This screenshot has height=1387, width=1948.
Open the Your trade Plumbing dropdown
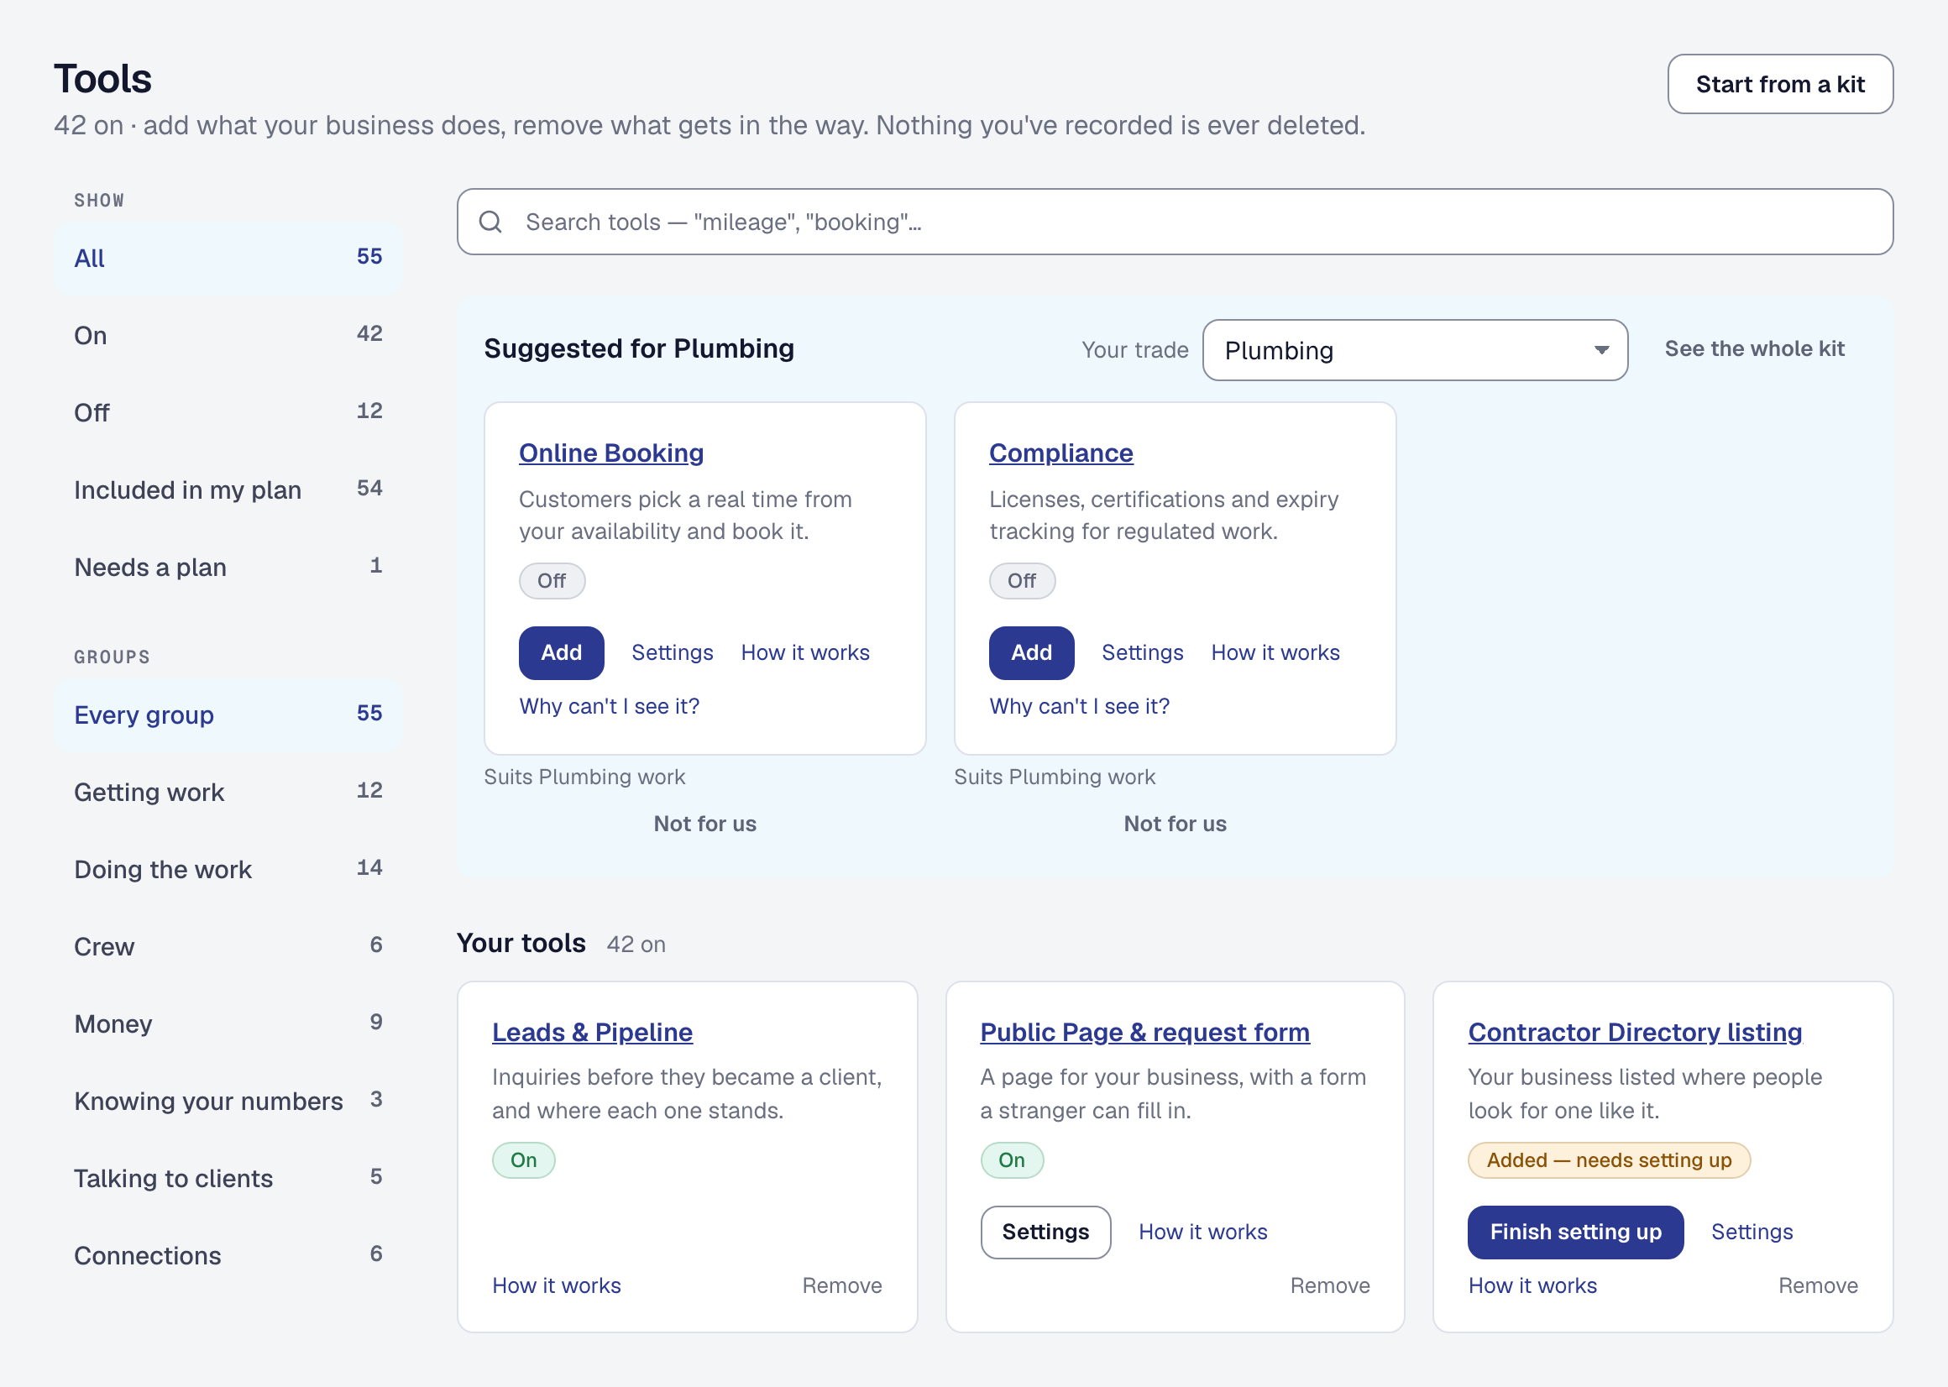click(1414, 350)
